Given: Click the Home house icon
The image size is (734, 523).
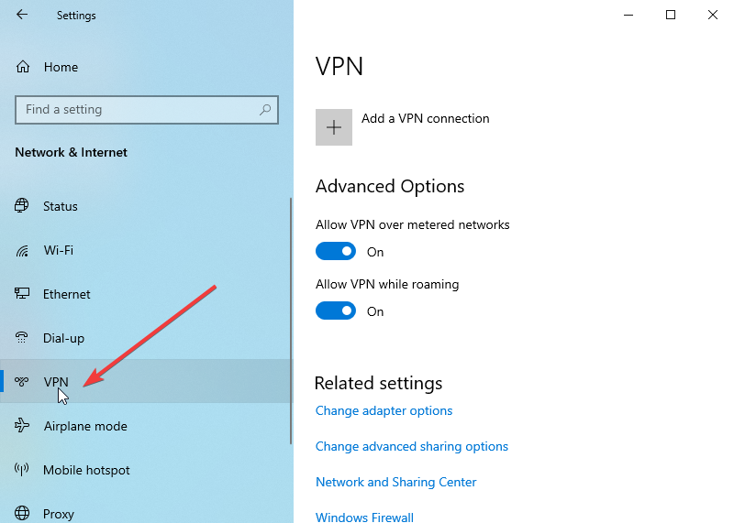Looking at the screenshot, I should tap(23, 67).
